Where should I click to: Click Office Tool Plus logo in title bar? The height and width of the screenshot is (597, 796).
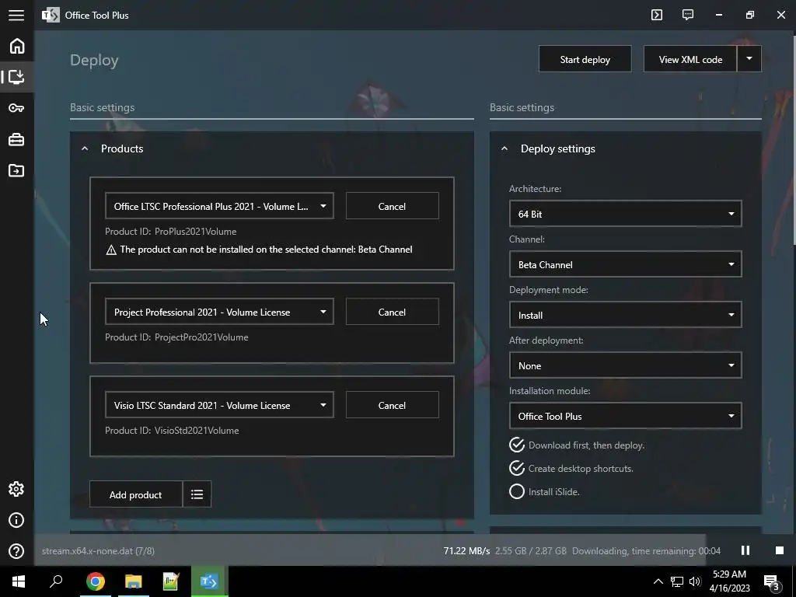[51, 16]
